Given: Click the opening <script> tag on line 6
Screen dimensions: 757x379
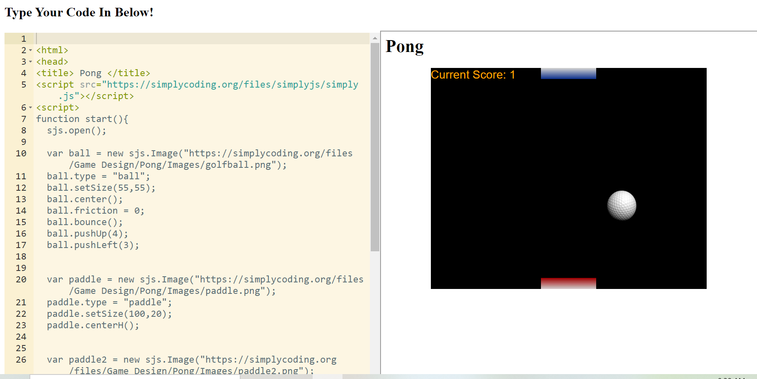Looking at the screenshot, I should click(58, 108).
